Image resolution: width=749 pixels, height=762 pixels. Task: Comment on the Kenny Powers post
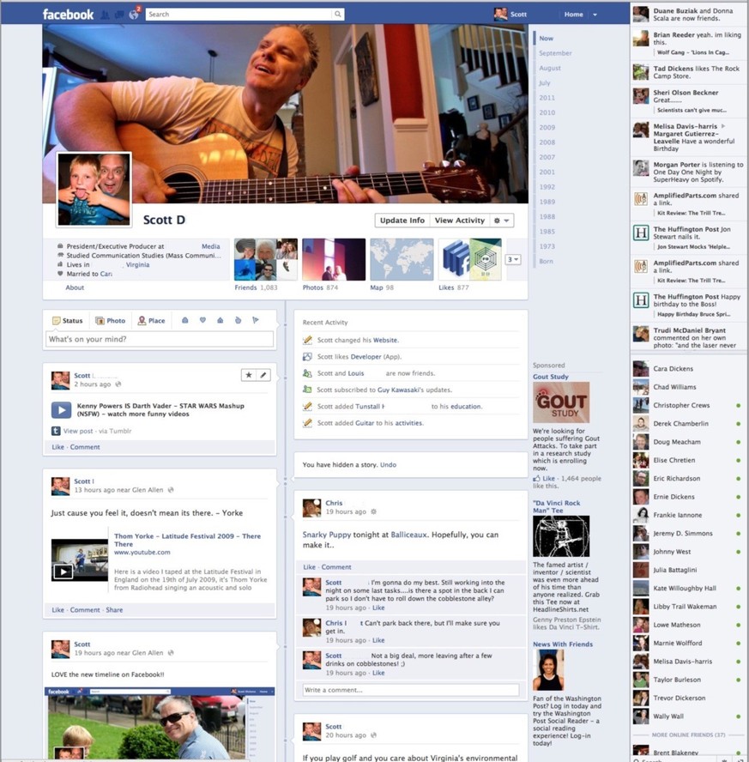[x=85, y=447]
